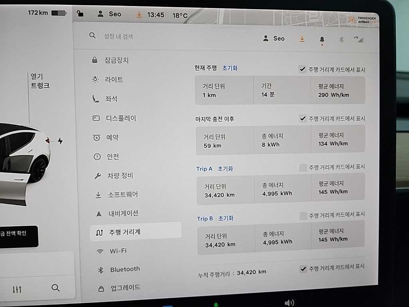The height and width of the screenshot is (307, 409).
Task: Uncheck odometer card display for 현재 주행
Action: [x=303, y=69]
